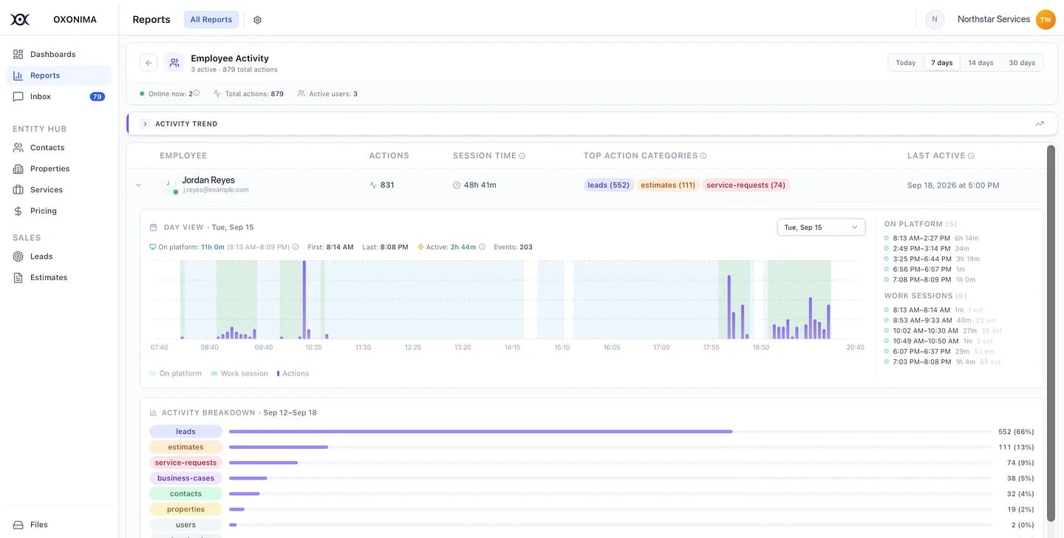Expand the Activity Trend section chevron
This screenshot has width=1064, height=538.
click(146, 123)
